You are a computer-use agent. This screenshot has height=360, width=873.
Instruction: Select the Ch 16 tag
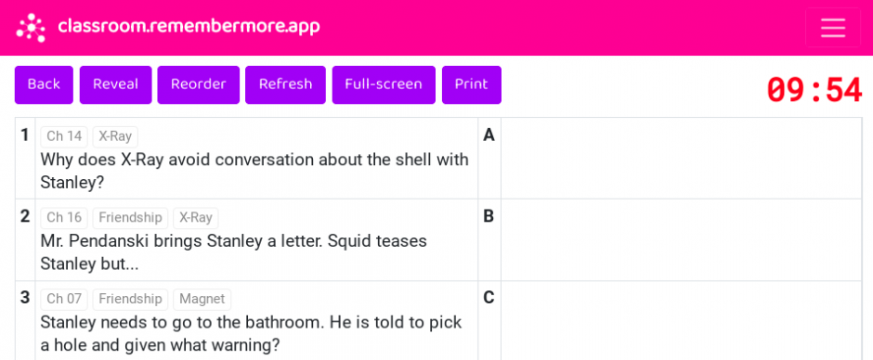[64, 217]
